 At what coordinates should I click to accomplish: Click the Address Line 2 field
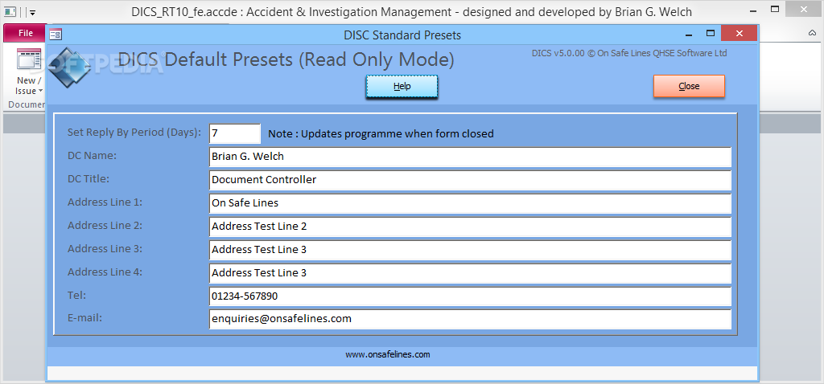pyautogui.click(x=470, y=226)
